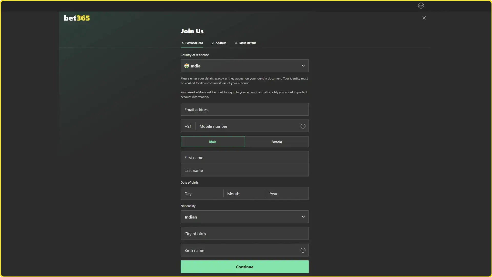
Task: Open the Month of birth selector
Action: click(x=245, y=194)
